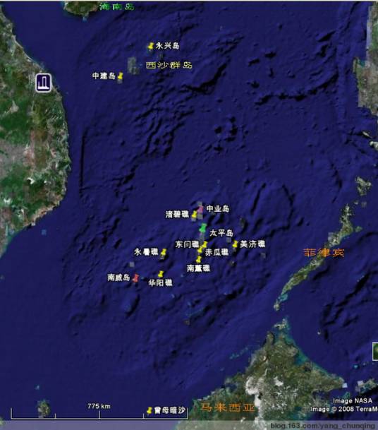Click the red pushpin at 南威岛

(136, 277)
